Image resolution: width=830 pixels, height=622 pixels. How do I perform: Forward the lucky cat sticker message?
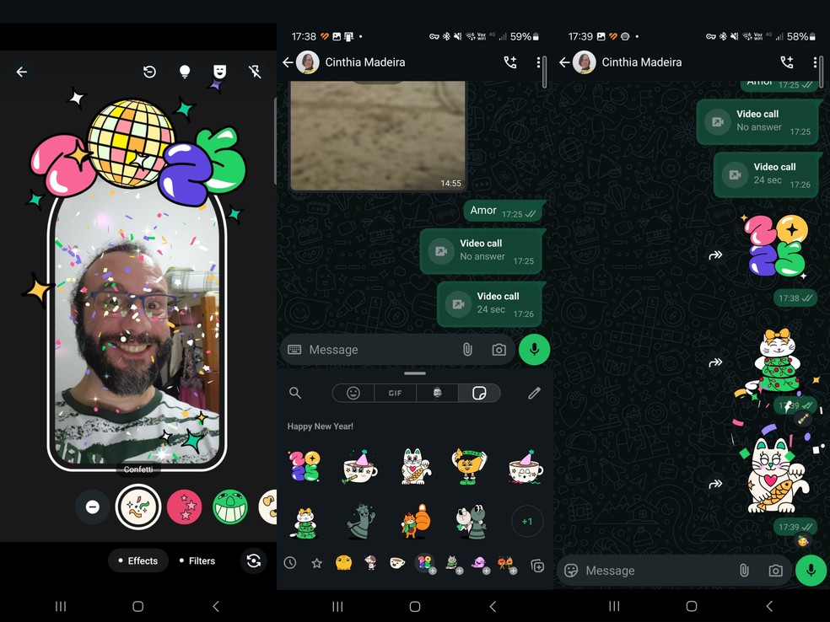click(x=715, y=484)
